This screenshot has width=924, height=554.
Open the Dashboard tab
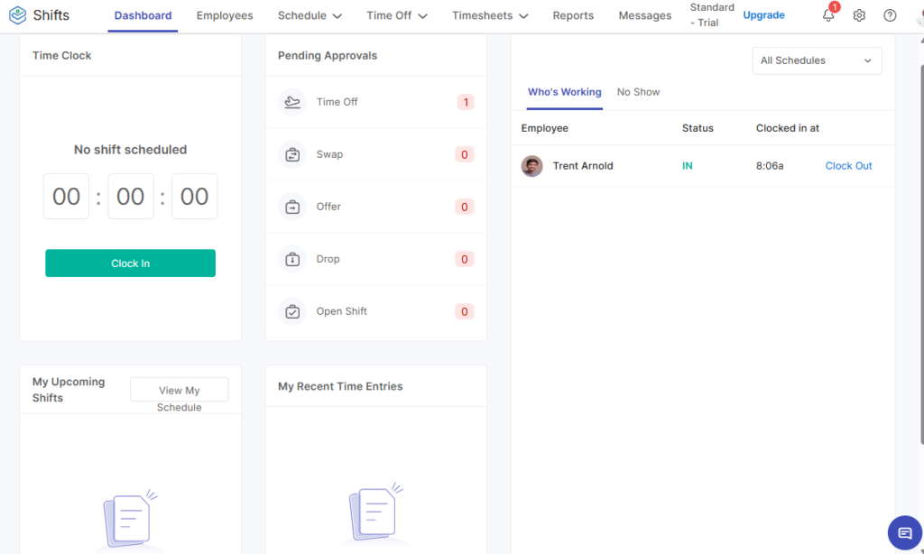click(143, 16)
